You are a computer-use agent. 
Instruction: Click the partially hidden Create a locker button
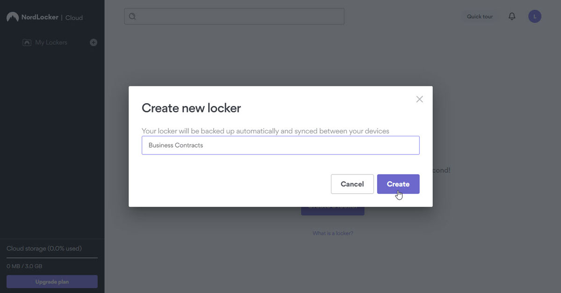[x=332, y=211]
